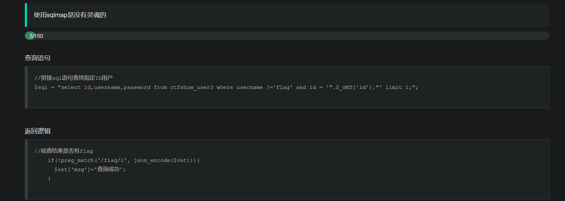565x201 pixels.
Task: Click the teal accent bar of the hint box
Action: (x=26, y=15)
